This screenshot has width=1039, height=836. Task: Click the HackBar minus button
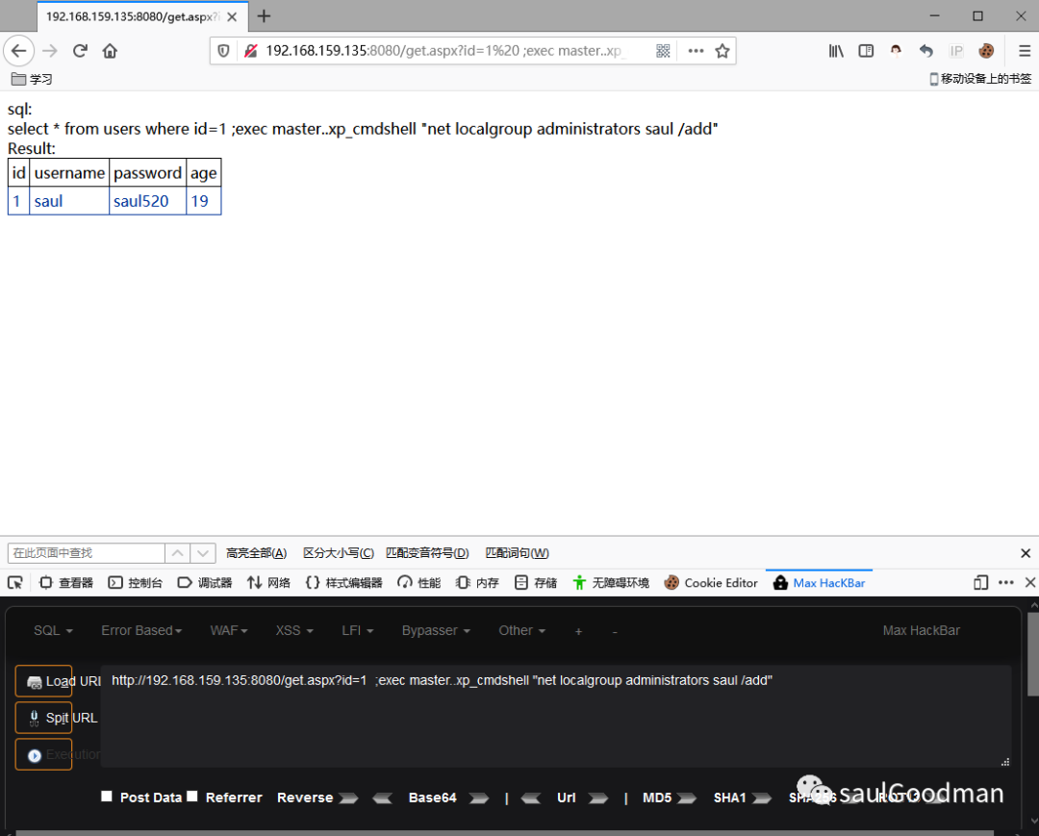(x=615, y=632)
